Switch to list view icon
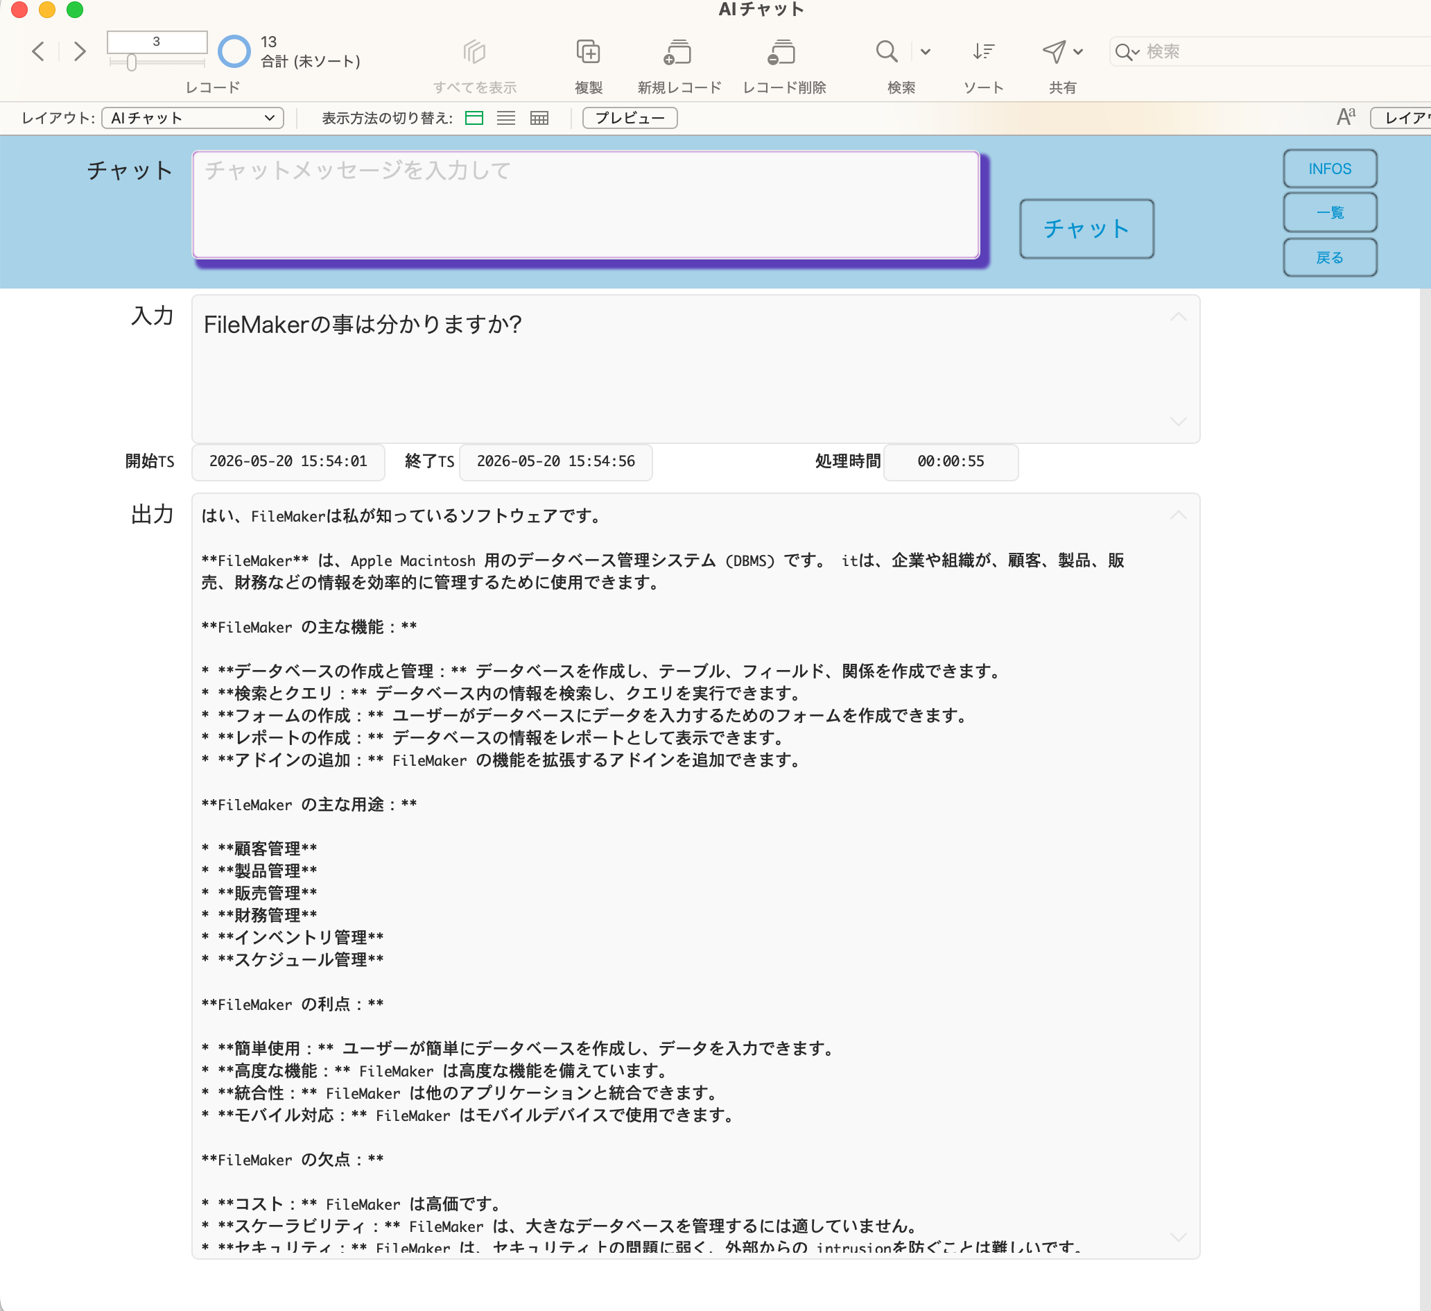The height and width of the screenshot is (1311, 1431). pyautogui.click(x=506, y=118)
